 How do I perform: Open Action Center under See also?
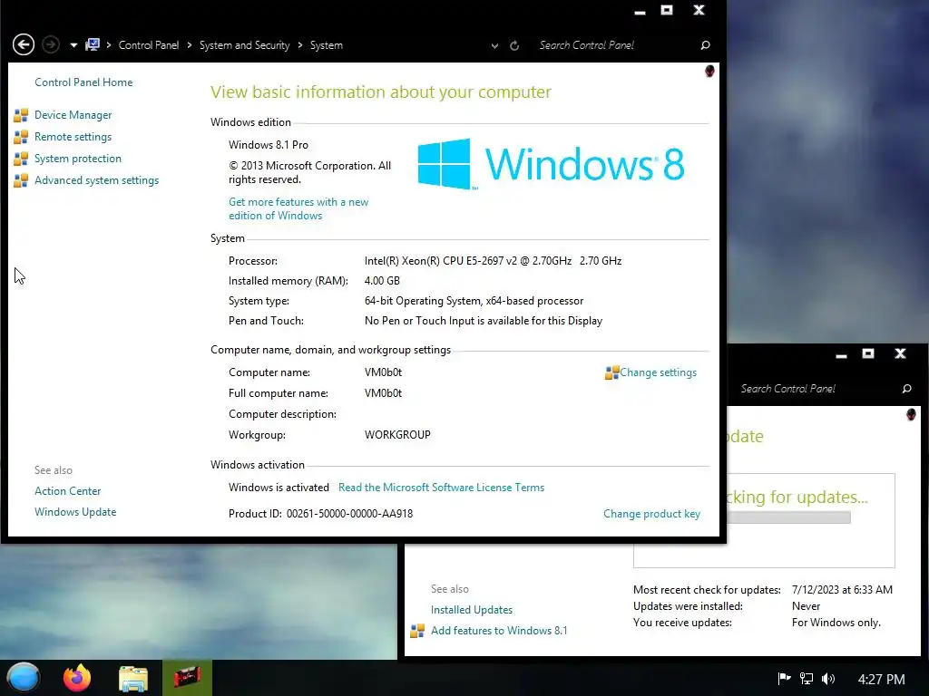(67, 491)
